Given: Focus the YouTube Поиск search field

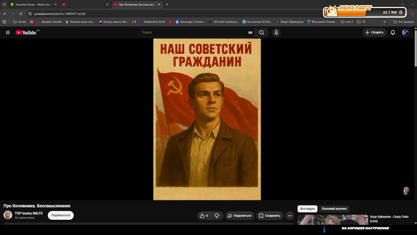Looking at the screenshot, I should point(194,32).
